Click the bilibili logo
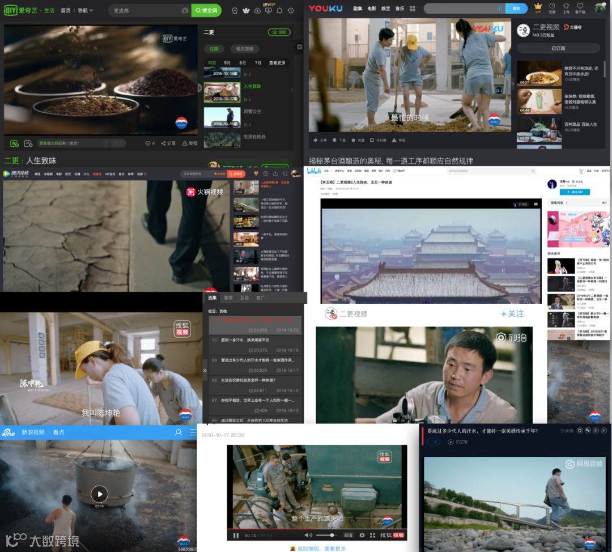This screenshot has height=552, width=612. point(313,171)
